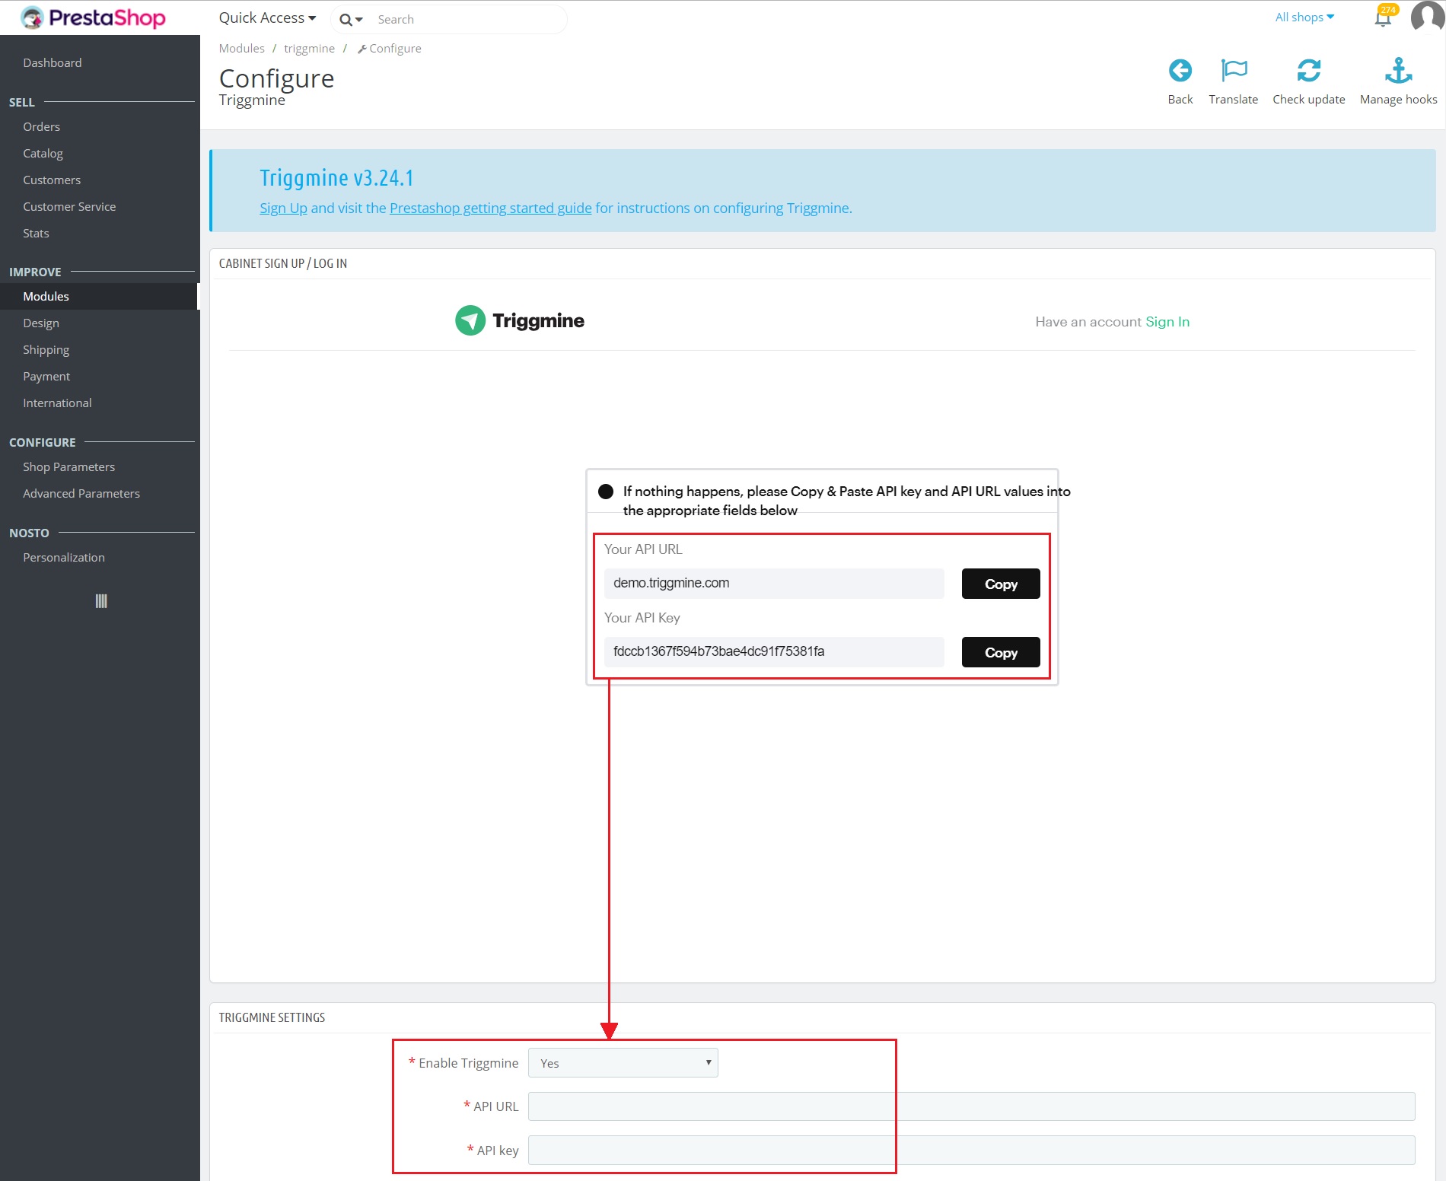1446x1181 pixels.
Task: Click the PrestaShop logo
Action: pos(93,18)
